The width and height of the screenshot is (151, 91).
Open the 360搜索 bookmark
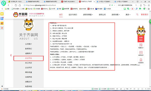tap(37, 9)
